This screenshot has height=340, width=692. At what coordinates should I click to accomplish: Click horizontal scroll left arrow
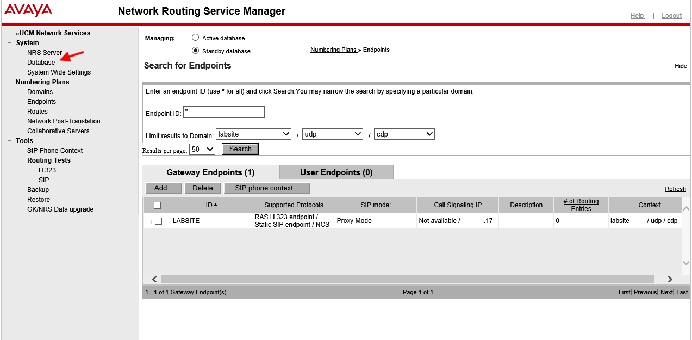154,279
